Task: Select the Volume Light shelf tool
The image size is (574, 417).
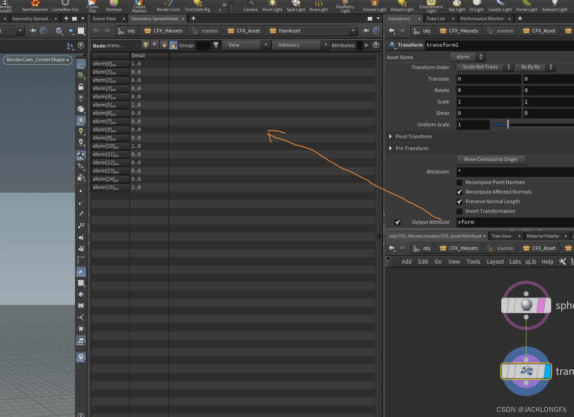Action: click(x=374, y=6)
